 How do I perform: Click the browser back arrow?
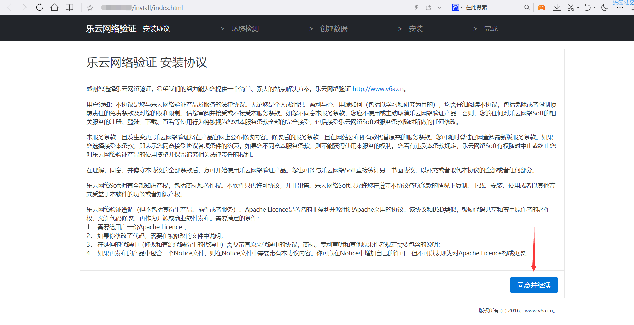click(x=9, y=7)
